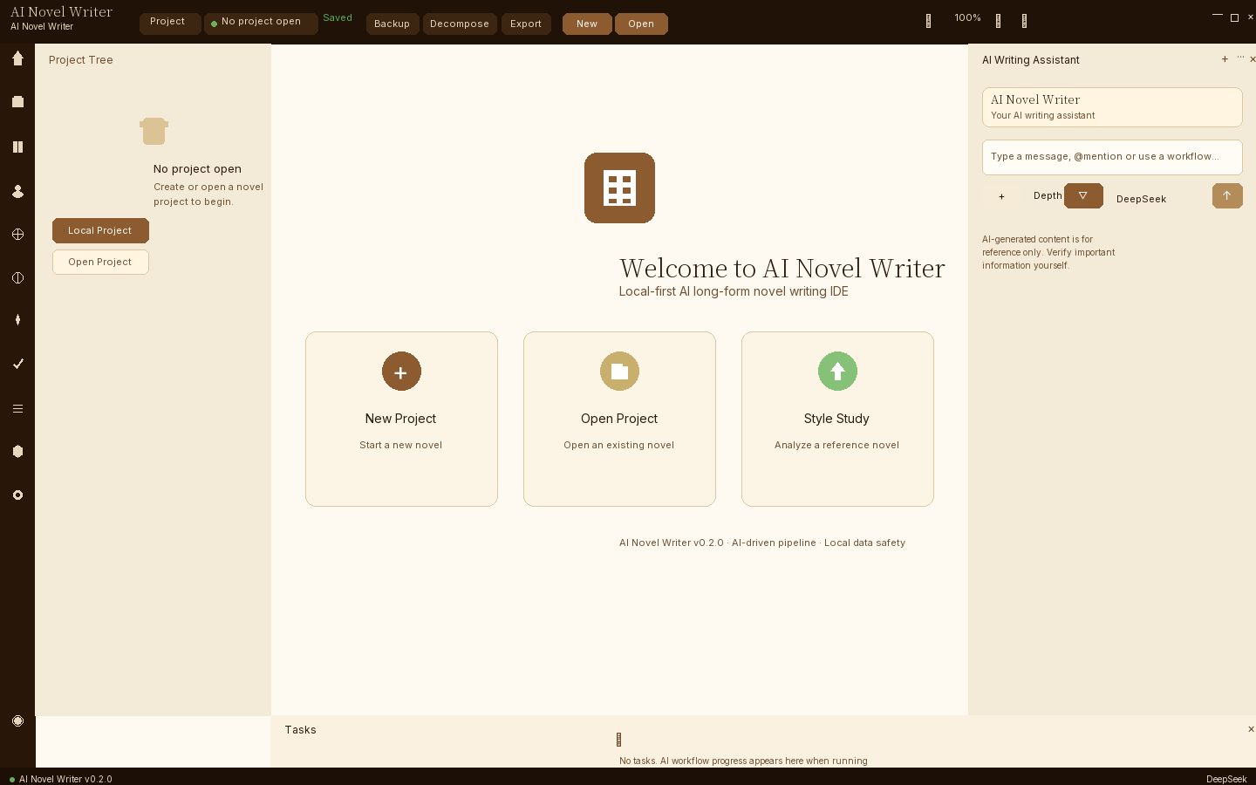Click the checkmark sidebar icon
The width and height of the screenshot is (1256, 785).
point(17,364)
